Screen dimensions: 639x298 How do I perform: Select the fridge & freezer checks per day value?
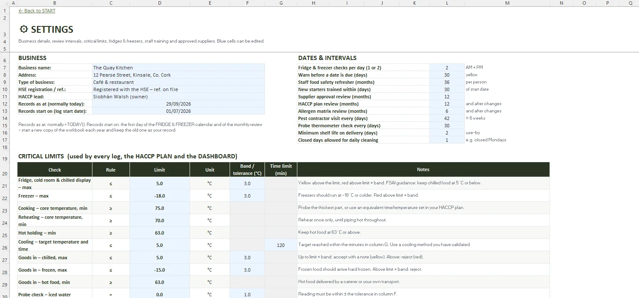(447, 68)
